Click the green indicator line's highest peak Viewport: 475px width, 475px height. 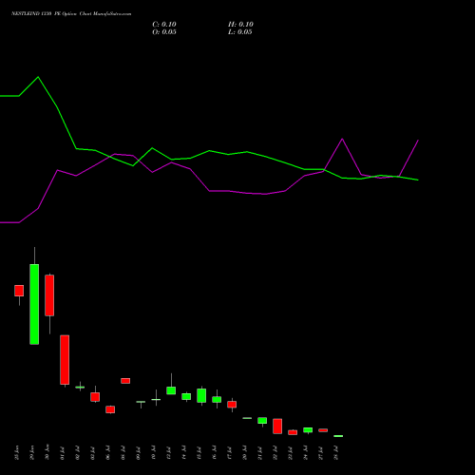click(x=38, y=77)
